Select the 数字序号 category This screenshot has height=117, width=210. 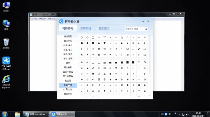point(68,41)
